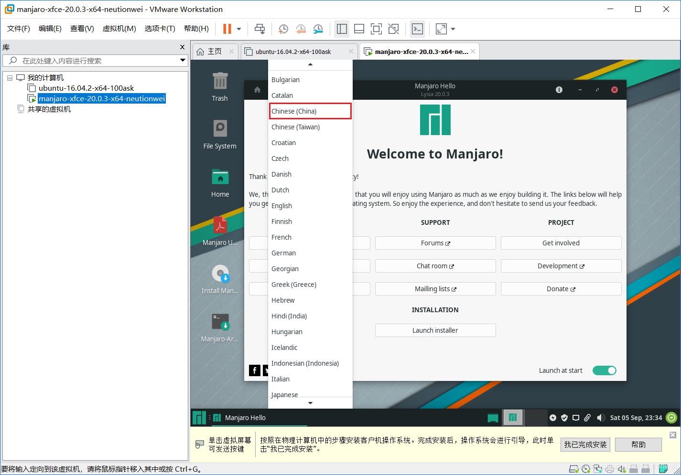Click the language list scroll-down arrow

(x=310, y=403)
